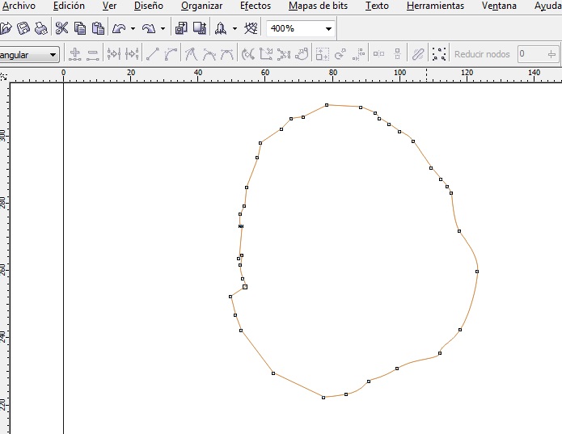
Task: Select the enlarged node above the curve's left notch
Action: pyautogui.click(x=245, y=287)
